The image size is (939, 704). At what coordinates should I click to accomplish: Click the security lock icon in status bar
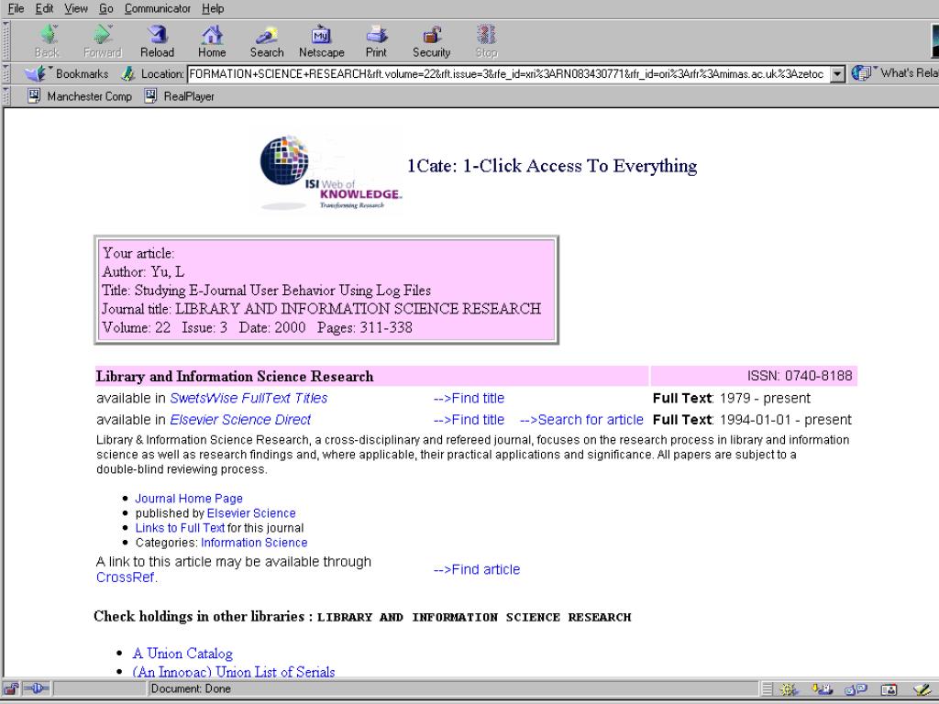pyautogui.click(x=11, y=688)
